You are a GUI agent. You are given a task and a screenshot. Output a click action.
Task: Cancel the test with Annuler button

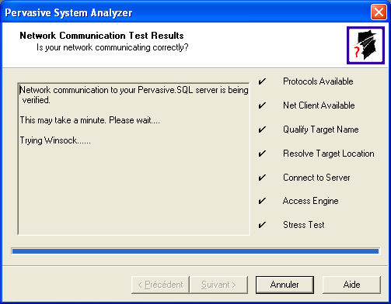click(x=285, y=285)
